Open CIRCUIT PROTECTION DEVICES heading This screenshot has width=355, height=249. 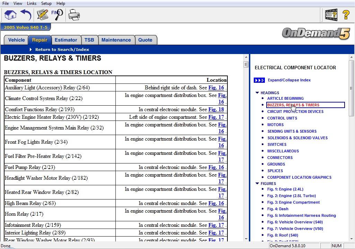click(x=295, y=112)
